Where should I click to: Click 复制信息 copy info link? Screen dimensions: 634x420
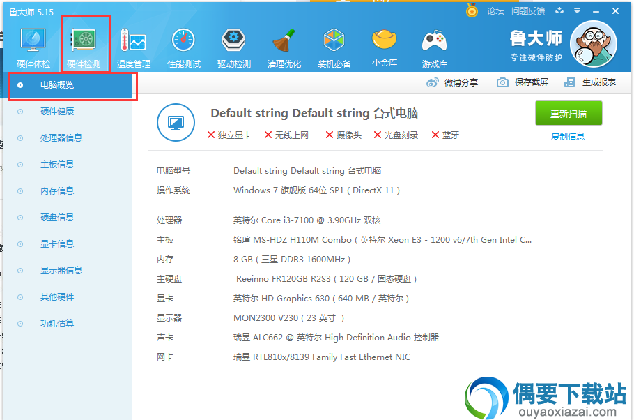point(568,137)
